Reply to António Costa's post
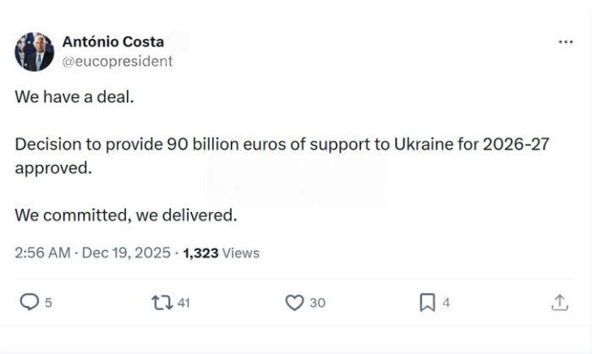Viewport: 592px width, 354px height. tap(29, 302)
